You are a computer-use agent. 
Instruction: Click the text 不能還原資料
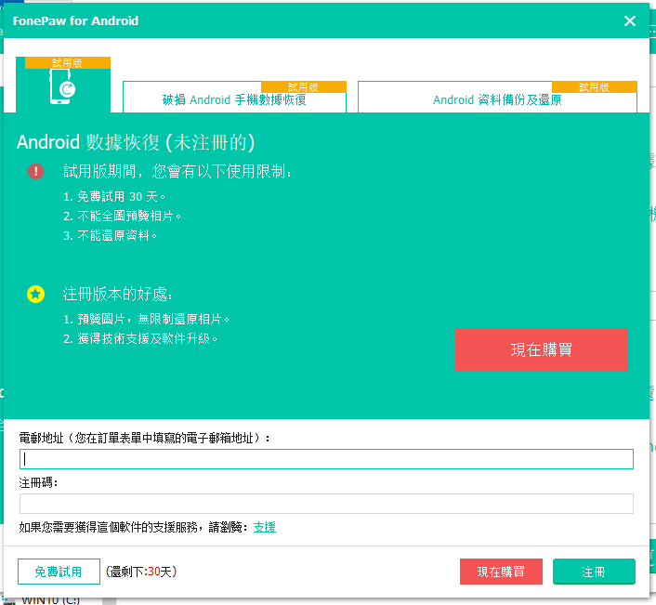coord(110,235)
